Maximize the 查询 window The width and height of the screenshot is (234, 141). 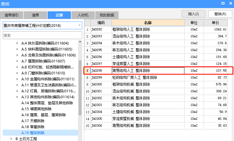[x=223, y=3]
